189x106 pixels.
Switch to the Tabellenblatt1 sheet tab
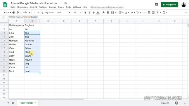coord(27,103)
